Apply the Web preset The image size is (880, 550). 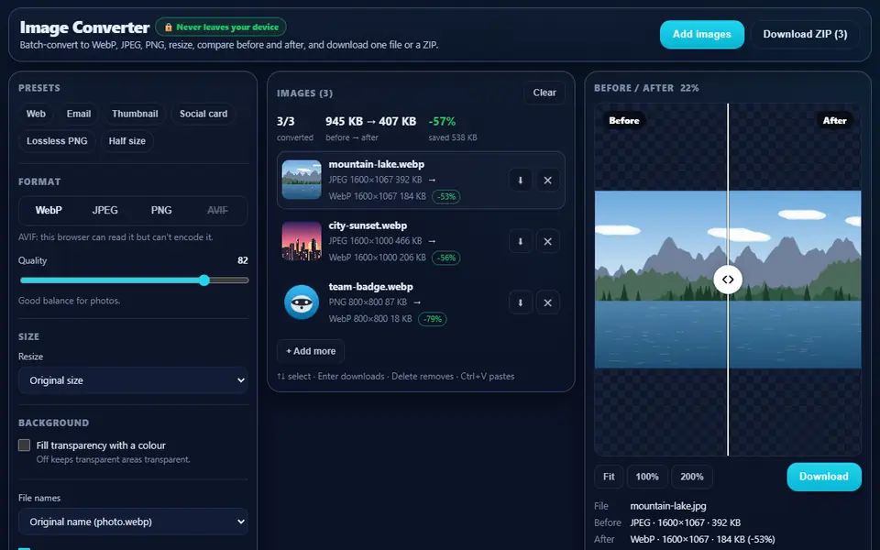coord(36,114)
